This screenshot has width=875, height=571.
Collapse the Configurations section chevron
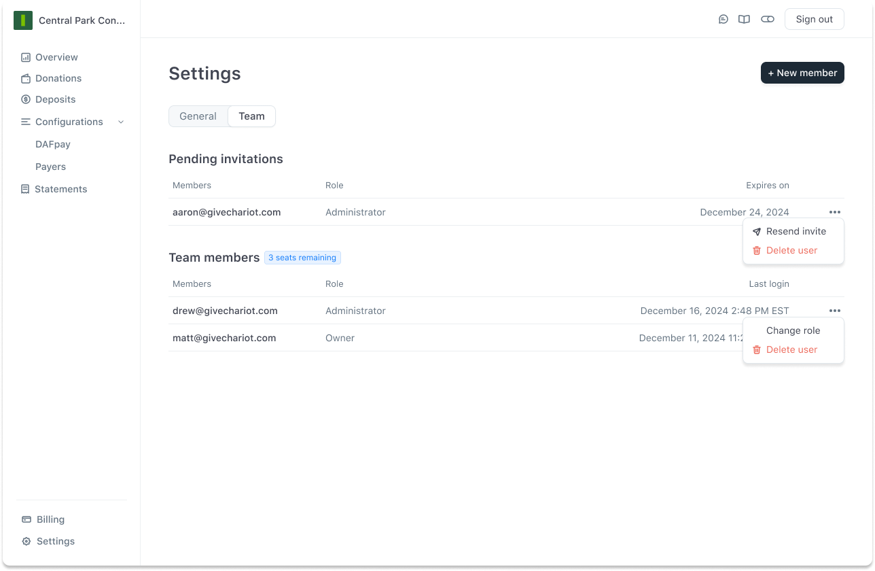(x=121, y=122)
